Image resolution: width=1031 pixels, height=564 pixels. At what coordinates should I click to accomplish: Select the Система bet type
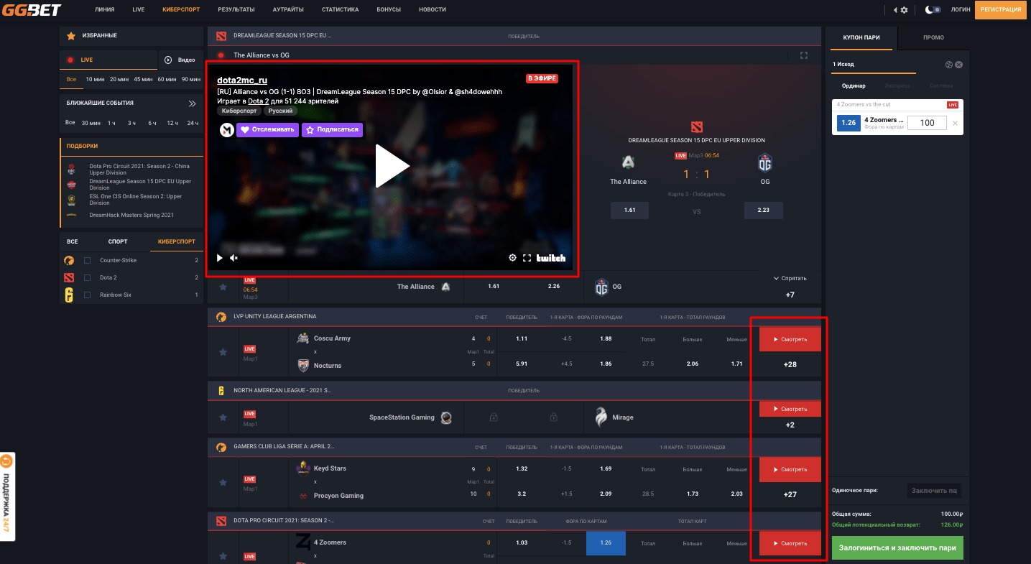click(940, 86)
